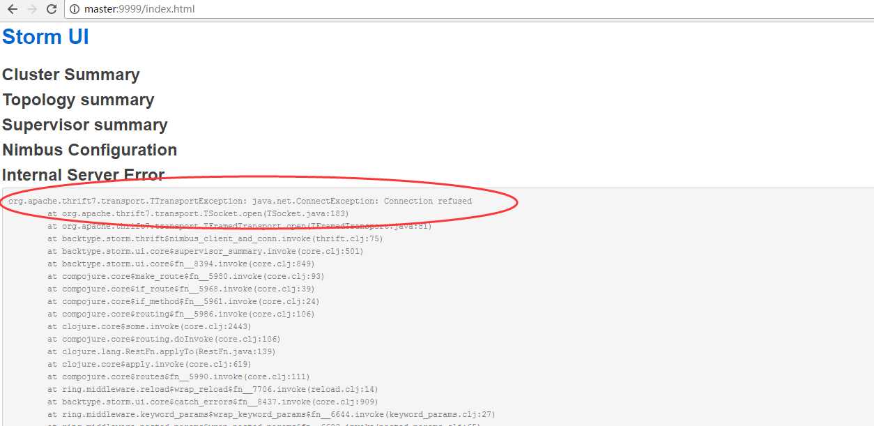Select the Nimbus Configuration heading

click(x=89, y=150)
